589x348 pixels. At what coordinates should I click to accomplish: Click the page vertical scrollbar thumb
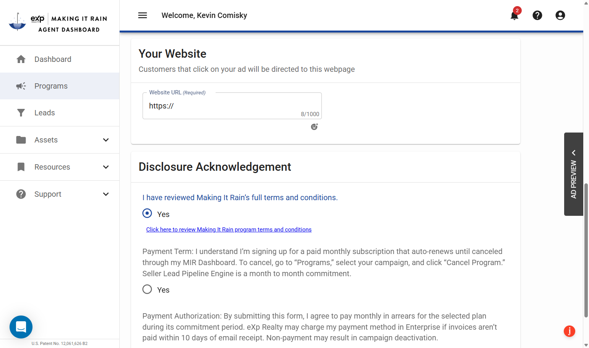pos(586,250)
